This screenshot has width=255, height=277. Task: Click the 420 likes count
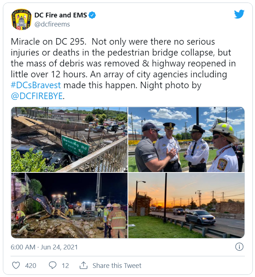(31, 265)
